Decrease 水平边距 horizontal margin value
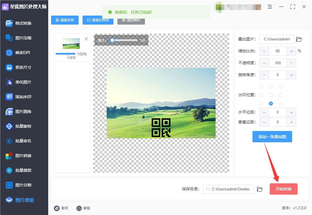Viewport: 312px width, 215px height. coord(264,112)
